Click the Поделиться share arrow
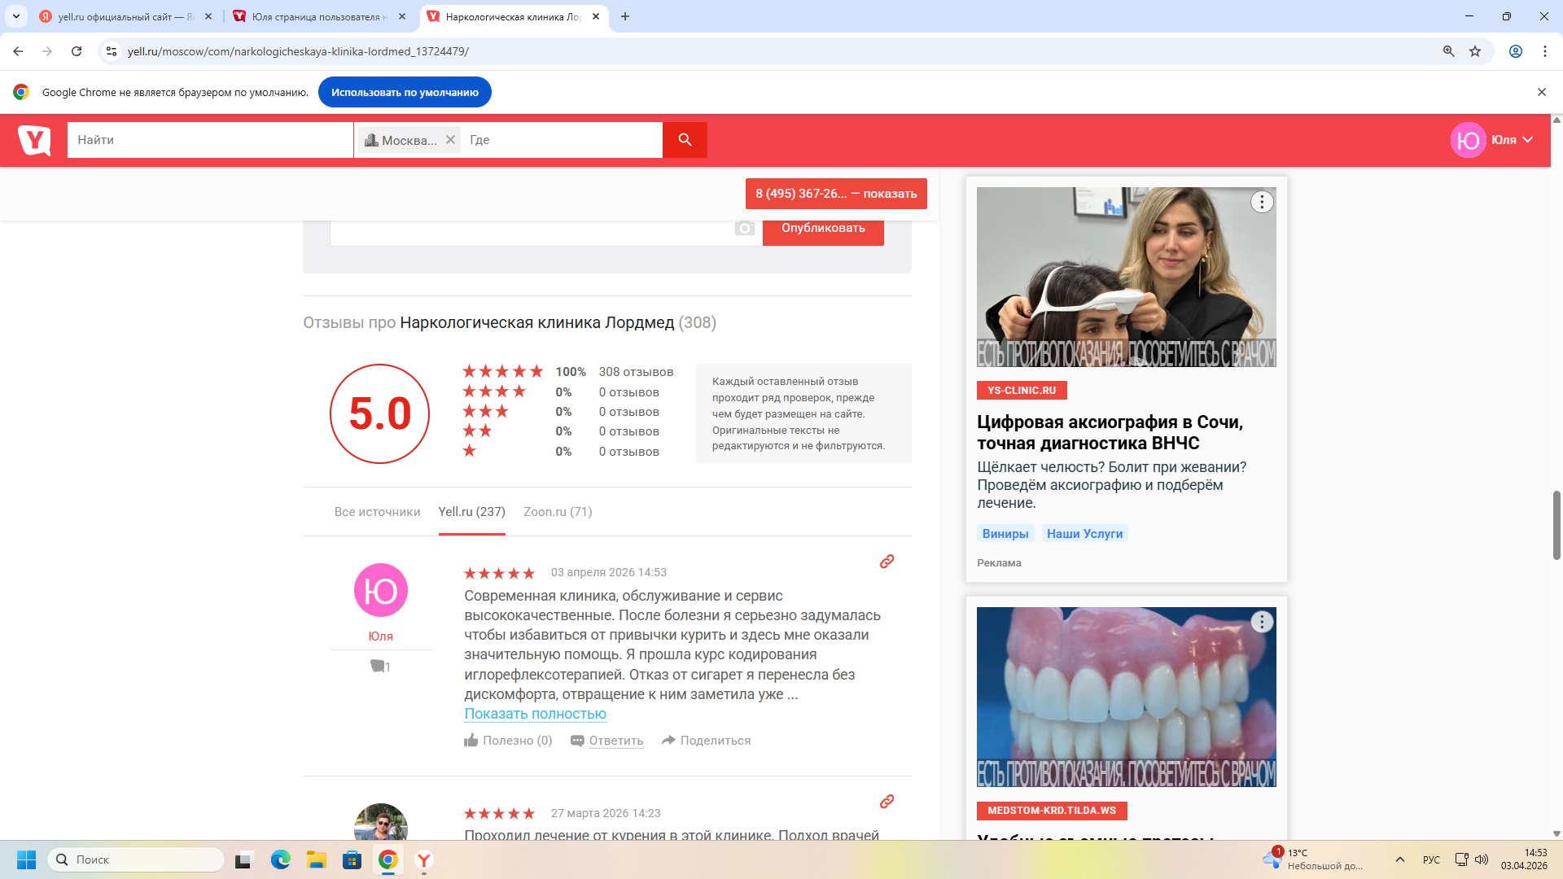1563x879 pixels. 668,741
